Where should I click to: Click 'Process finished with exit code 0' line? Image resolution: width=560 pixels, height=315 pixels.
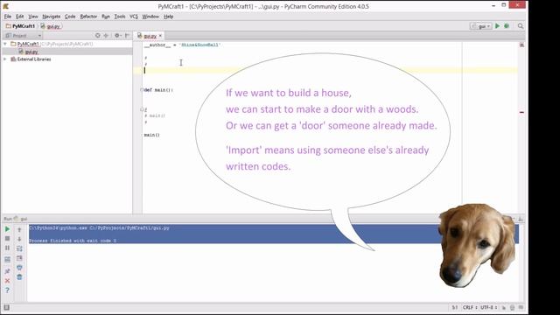(x=73, y=241)
